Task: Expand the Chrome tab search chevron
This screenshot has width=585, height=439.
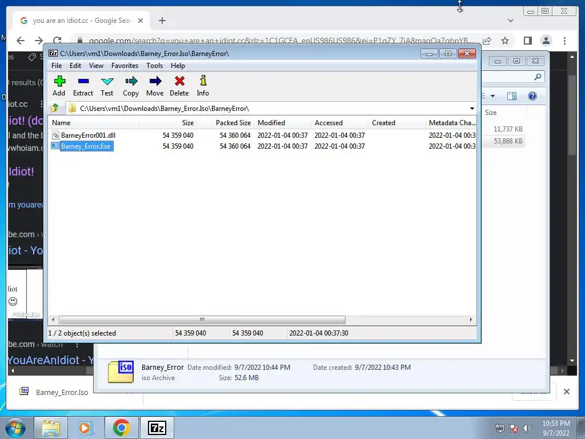Action: click(x=511, y=21)
